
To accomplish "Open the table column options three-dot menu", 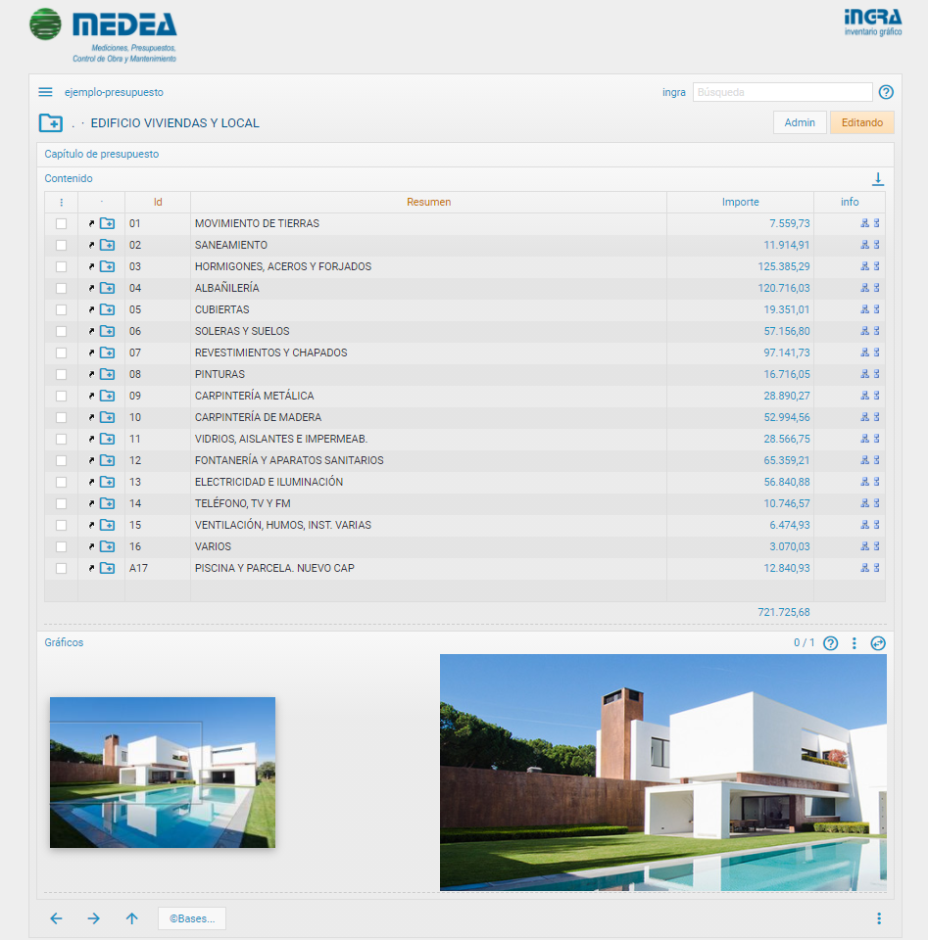I will pos(61,203).
